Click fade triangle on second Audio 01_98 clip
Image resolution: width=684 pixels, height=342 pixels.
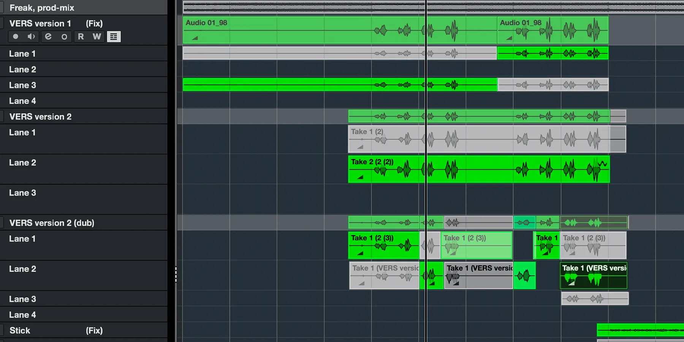(x=509, y=38)
